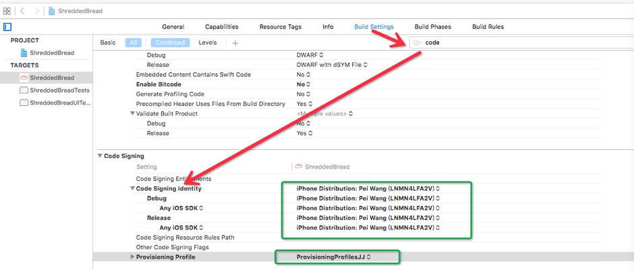Click the ShreddedBreadUITests target bundle icon
634x270 pixels.
[24, 103]
